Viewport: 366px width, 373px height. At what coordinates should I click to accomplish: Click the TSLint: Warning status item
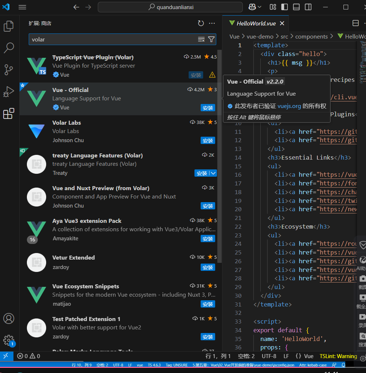338,356
